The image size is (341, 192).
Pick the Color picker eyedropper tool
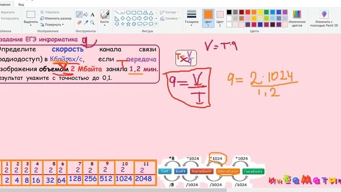86,22
